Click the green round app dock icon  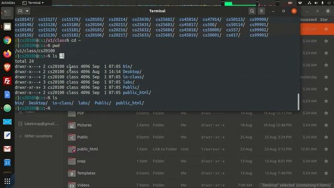click(7, 108)
